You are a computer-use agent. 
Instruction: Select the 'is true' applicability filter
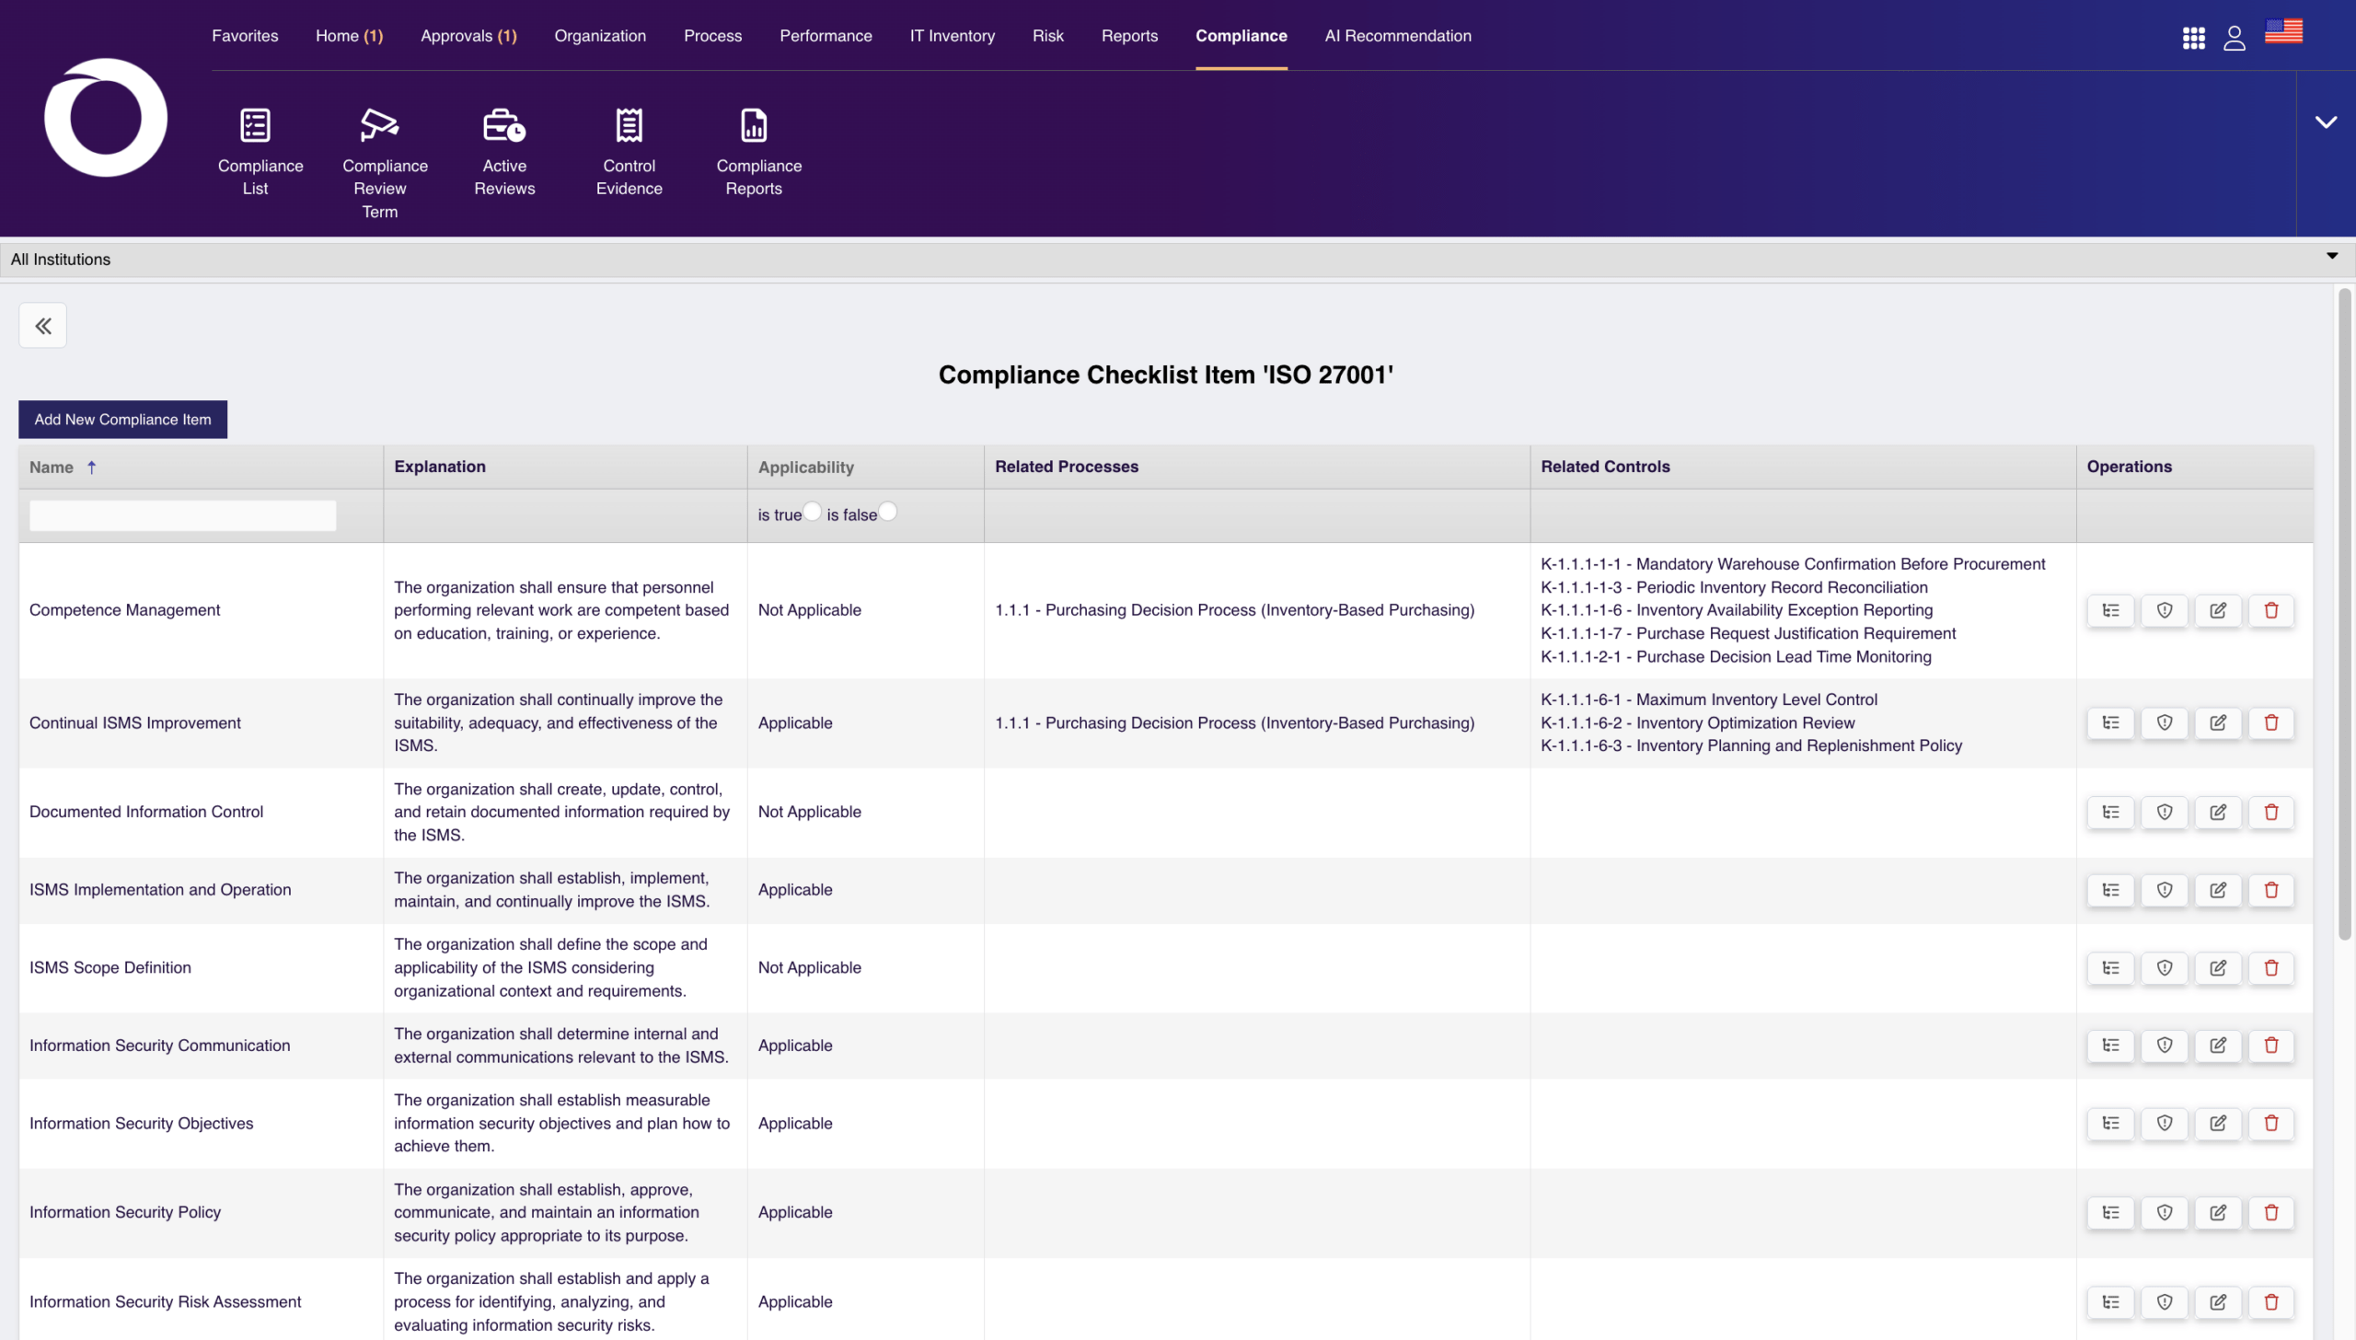[x=813, y=512]
